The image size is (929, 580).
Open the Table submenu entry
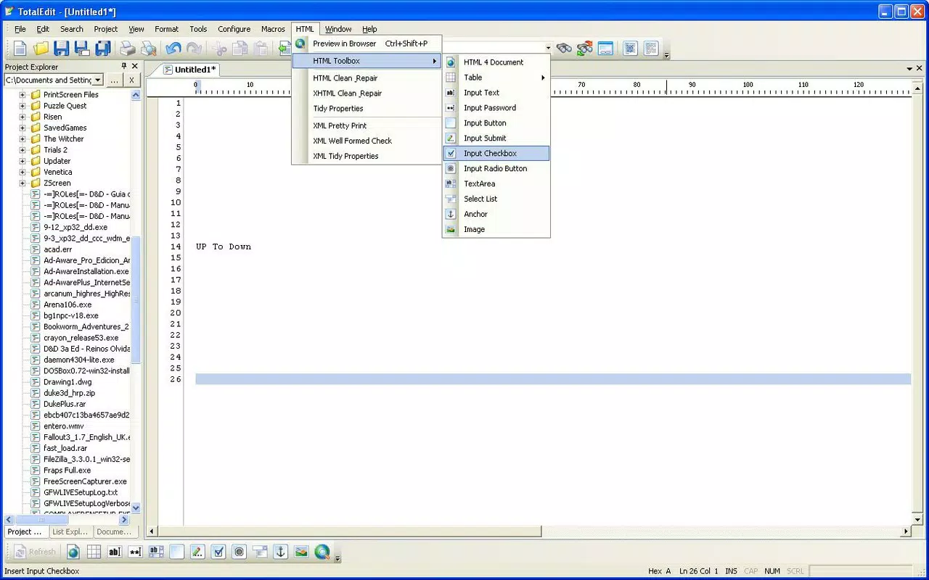pos(496,78)
